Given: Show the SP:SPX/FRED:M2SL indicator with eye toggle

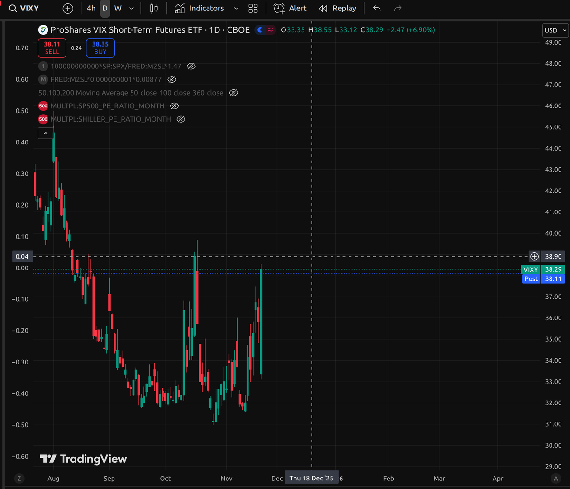Looking at the screenshot, I should pos(191,66).
